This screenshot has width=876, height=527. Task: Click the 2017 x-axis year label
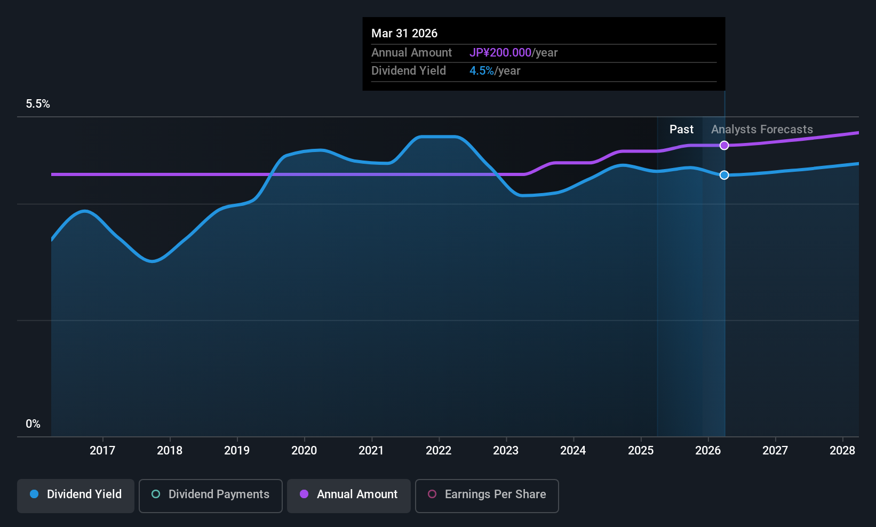coord(102,451)
